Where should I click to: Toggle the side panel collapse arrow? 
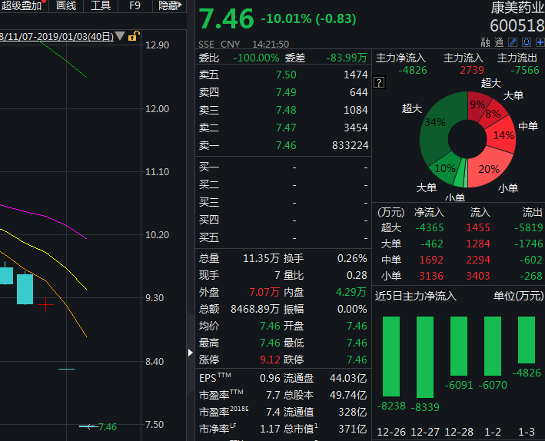pos(191,353)
